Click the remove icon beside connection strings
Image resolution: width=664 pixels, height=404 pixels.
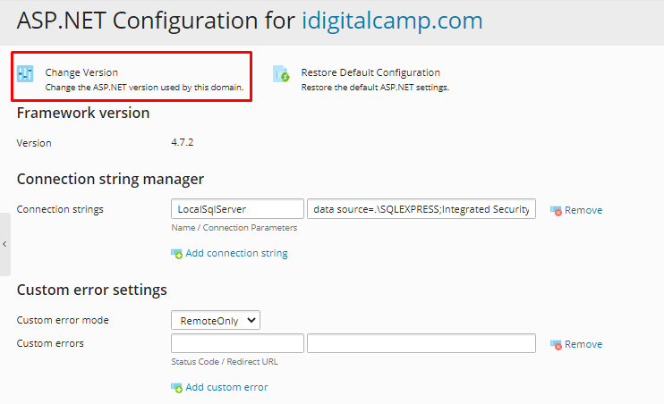(x=556, y=211)
